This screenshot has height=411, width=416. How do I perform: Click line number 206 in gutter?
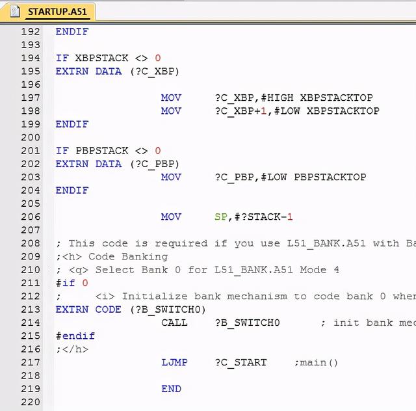(x=31, y=217)
